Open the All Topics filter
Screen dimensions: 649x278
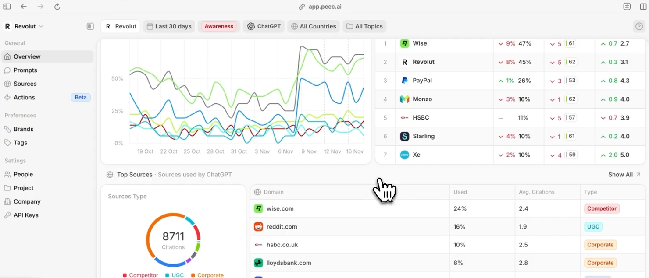[x=364, y=26]
